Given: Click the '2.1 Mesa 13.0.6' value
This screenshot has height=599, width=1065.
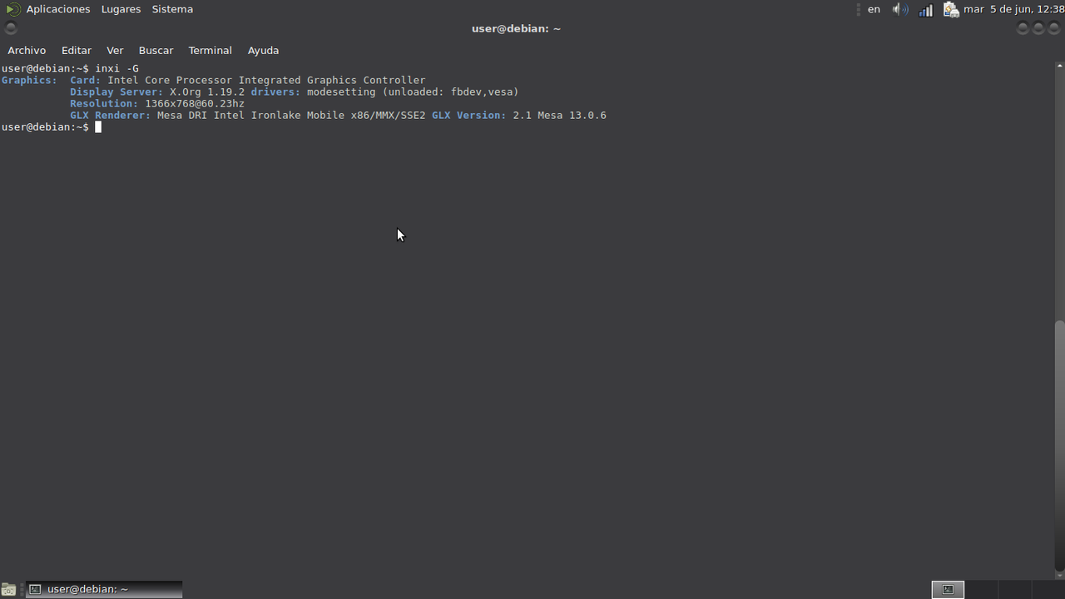Looking at the screenshot, I should tap(559, 116).
